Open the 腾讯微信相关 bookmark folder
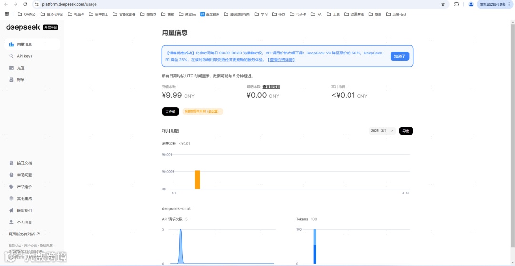The width and height of the screenshot is (515, 266). [237, 14]
